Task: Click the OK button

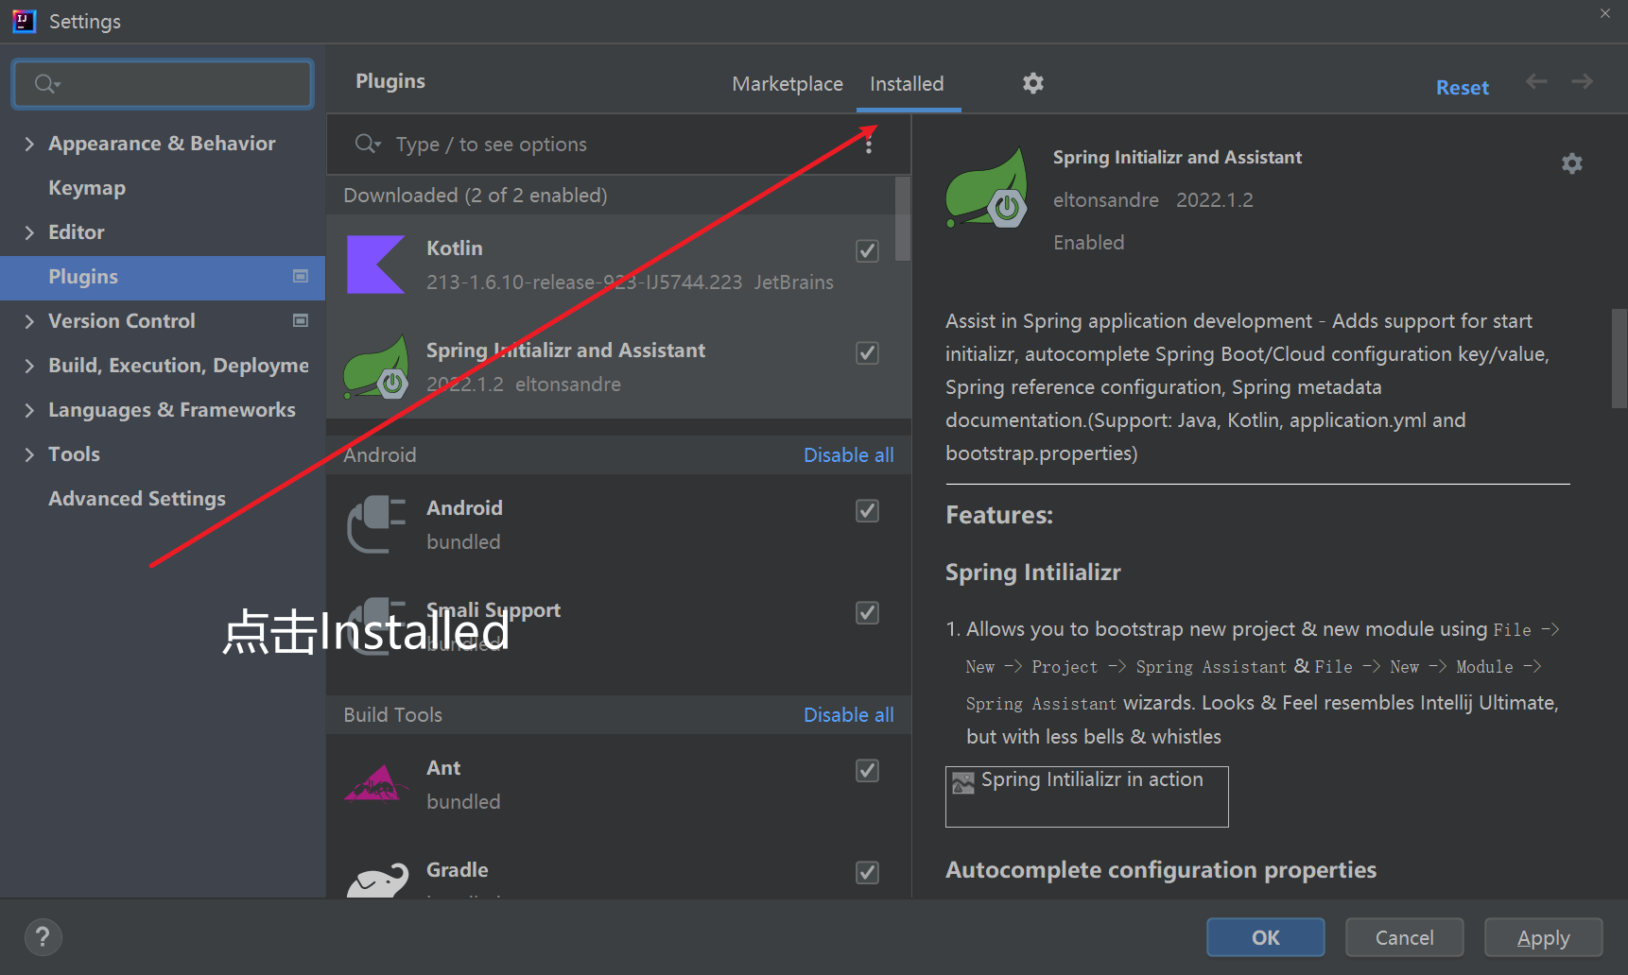Action: click(1265, 937)
